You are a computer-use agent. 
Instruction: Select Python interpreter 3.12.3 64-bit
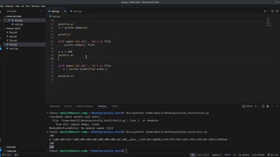pyautogui.click(x=258, y=155)
